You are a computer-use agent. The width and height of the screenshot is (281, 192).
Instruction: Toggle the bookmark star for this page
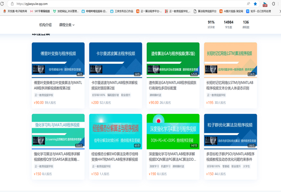coord(256,4)
